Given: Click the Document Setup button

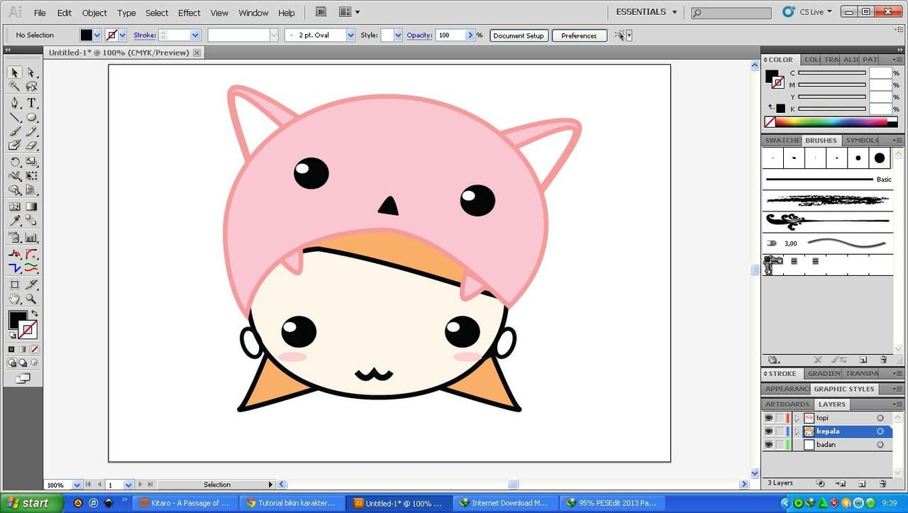Looking at the screenshot, I should point(519,35).
